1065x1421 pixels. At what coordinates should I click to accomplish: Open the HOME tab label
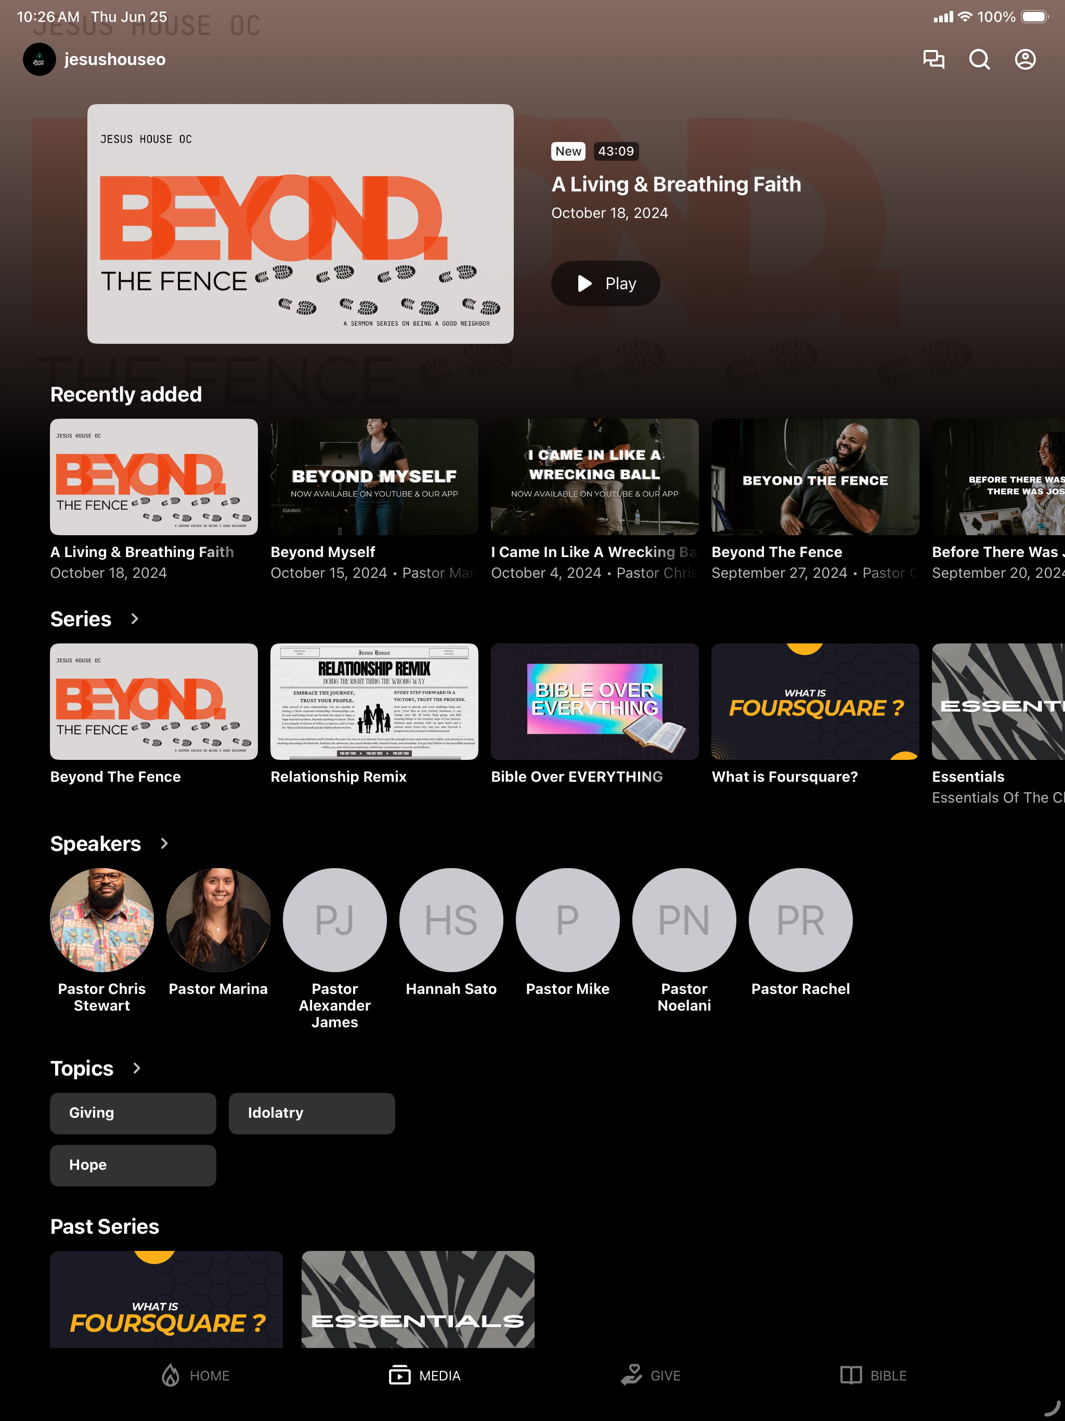pyautogui.click(x=210, y=1375)
